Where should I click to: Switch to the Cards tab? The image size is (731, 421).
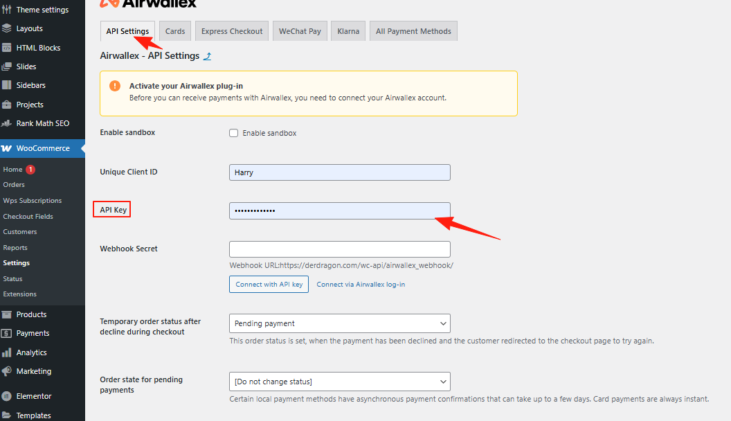click(x=174, y=30)
